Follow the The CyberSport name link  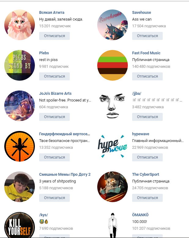click(x=146, y=175)
